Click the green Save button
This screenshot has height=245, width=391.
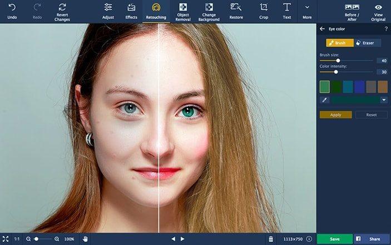(x=334, y=239)
